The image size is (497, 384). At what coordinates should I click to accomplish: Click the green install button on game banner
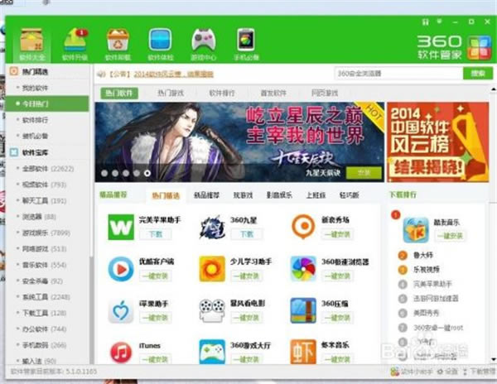click(x=364, y=172)
